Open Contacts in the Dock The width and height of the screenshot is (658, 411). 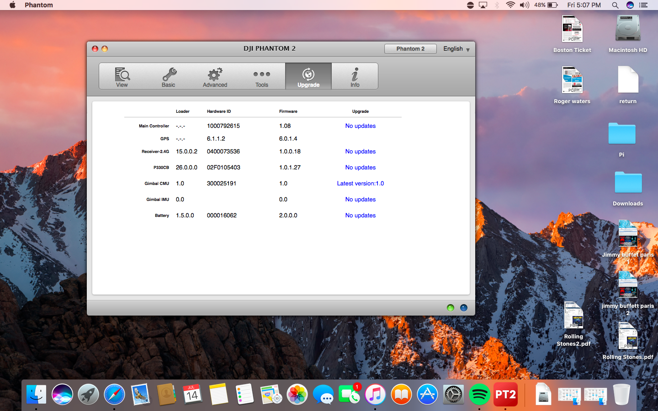(166, 394)
